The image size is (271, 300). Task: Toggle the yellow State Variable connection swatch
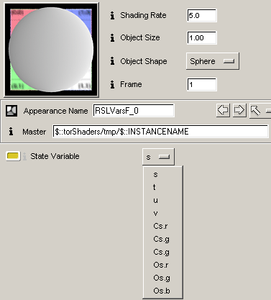(13, 156)
